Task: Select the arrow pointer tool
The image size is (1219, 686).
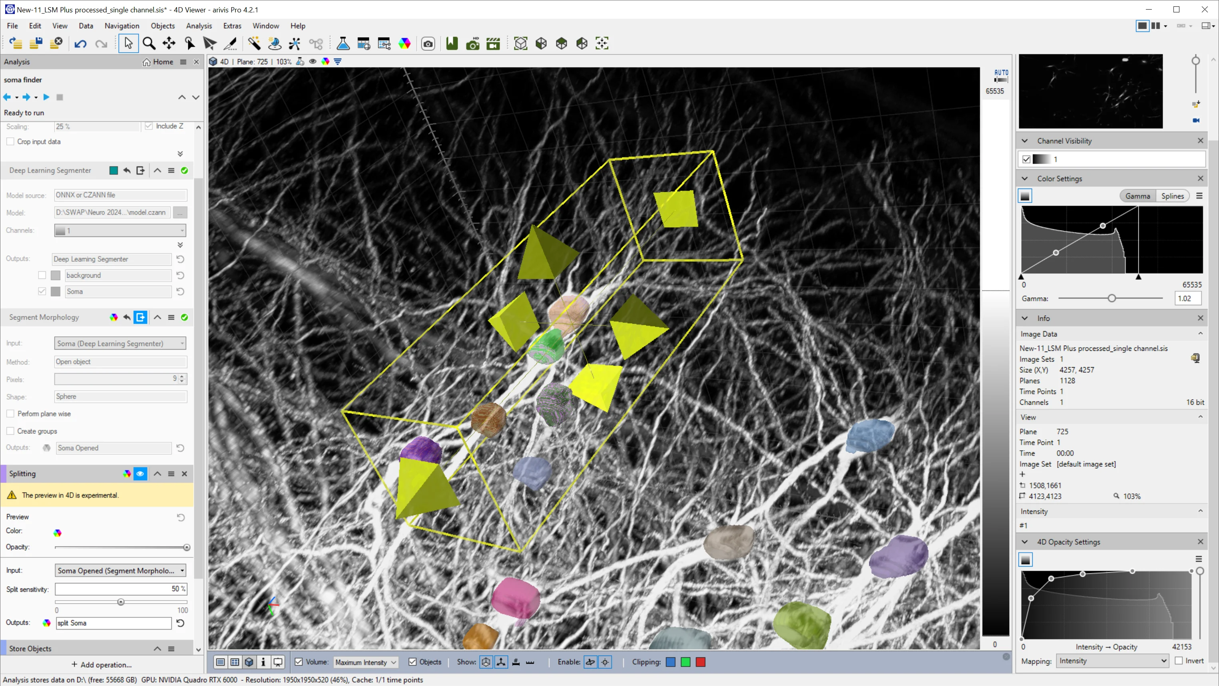Action: [x=128, y=44]
